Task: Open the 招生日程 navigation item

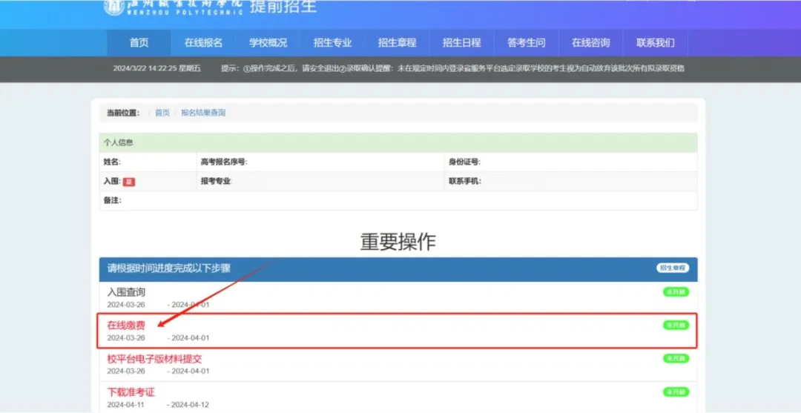Action: (x=461, y=43)
